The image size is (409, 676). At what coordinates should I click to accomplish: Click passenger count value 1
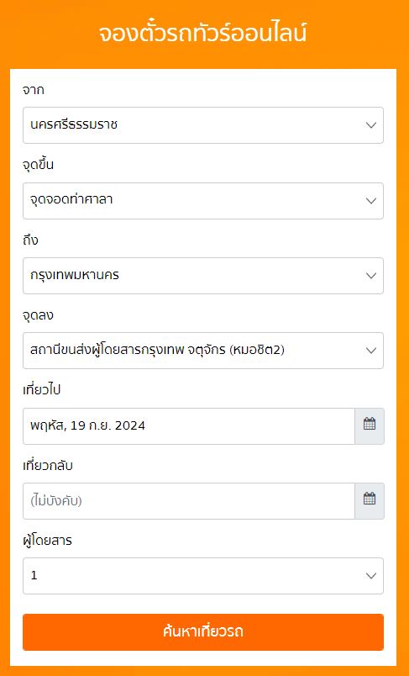point(34,576)
